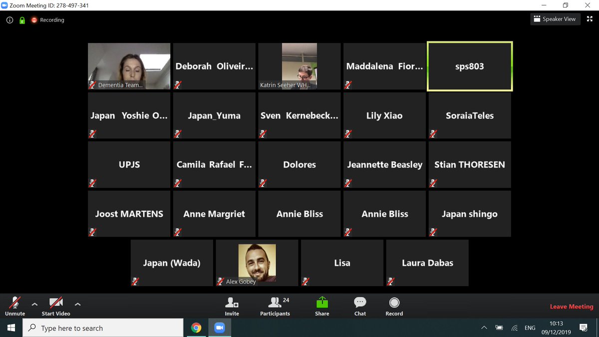
Task: Click muted mic icon on Laura Dabas tile
Action: (390, 281)
